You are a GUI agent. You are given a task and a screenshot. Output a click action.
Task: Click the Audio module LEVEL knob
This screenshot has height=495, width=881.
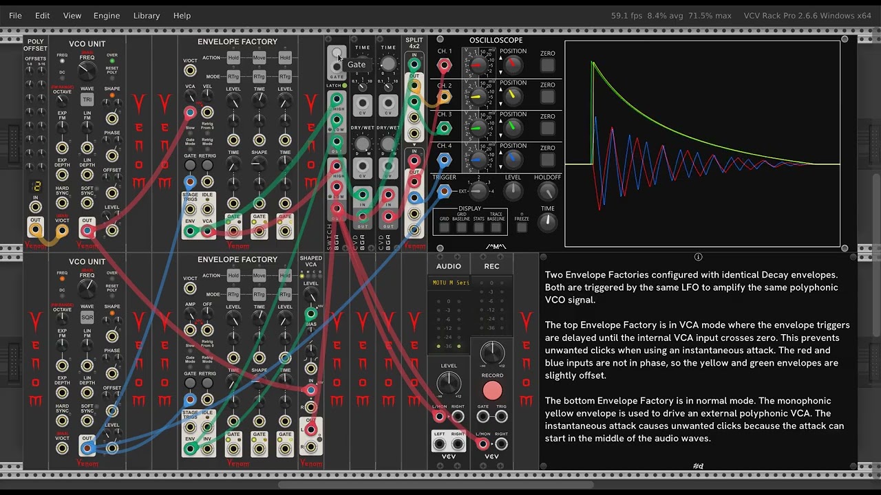(x=449, y=384)
